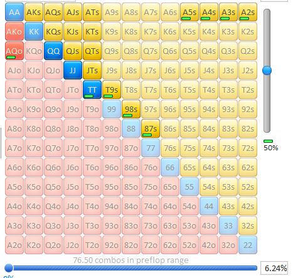Viewport: 293px width, 278px height.
Task: Select the 44 pocket pair cell
Action: [209, 206]
